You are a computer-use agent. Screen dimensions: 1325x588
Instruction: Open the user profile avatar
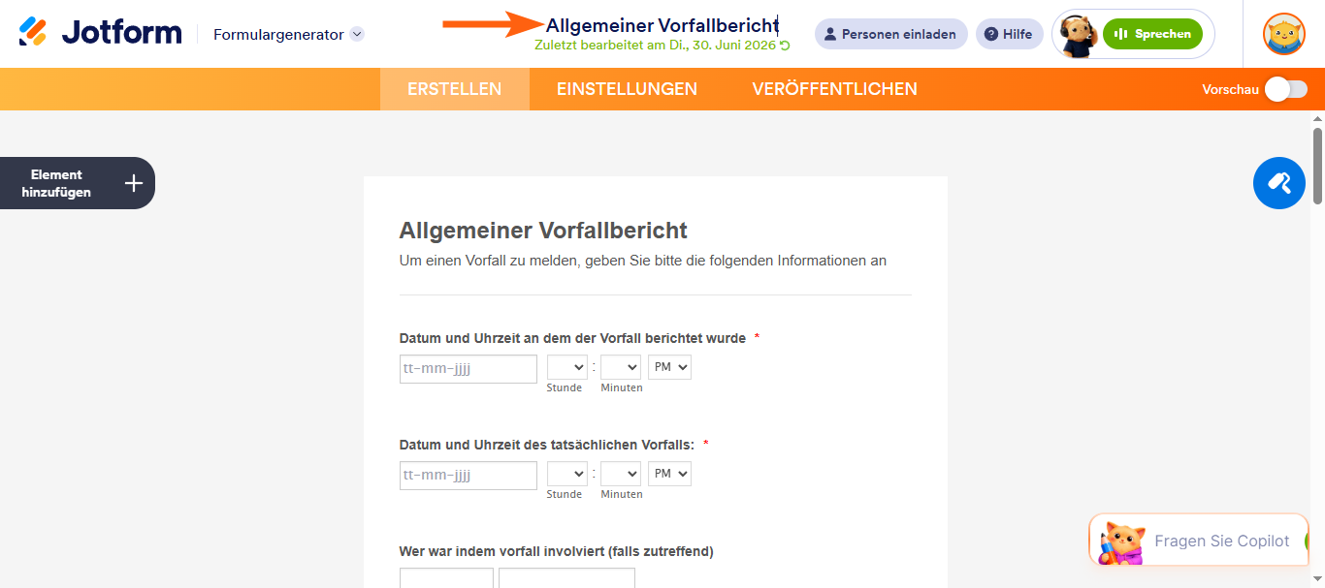(1283, 34)
